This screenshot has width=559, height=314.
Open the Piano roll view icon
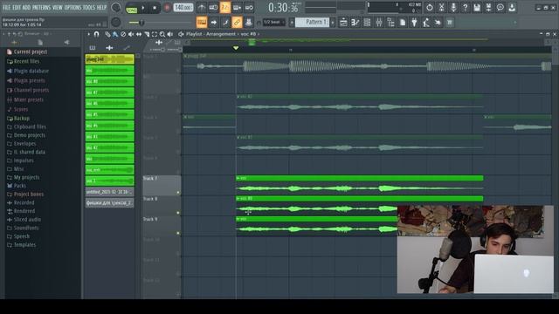point(355,23)
